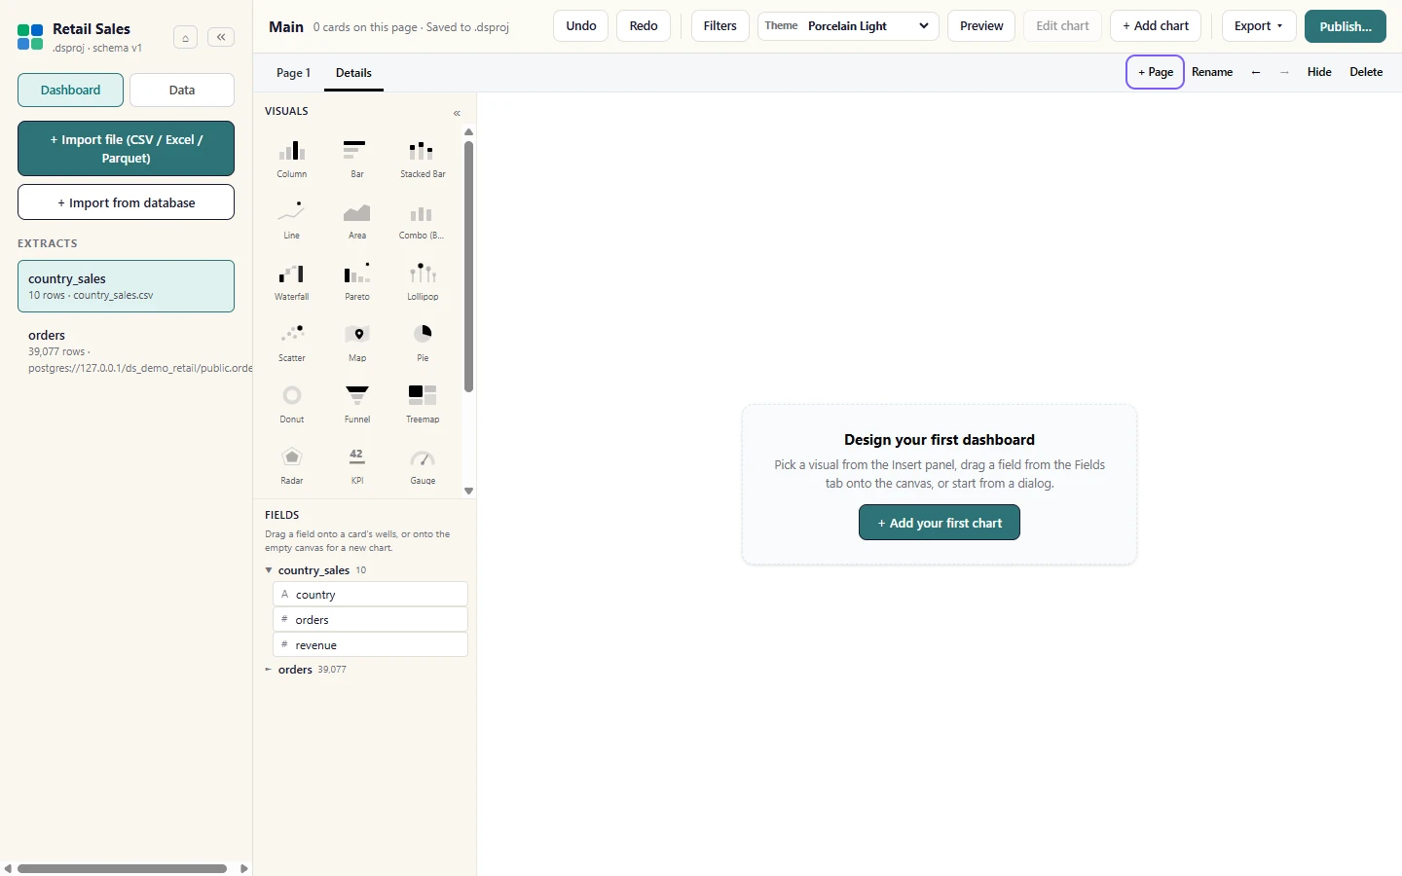Open the Filters panel
The image size is (1402, 876).
click(720, 26)
